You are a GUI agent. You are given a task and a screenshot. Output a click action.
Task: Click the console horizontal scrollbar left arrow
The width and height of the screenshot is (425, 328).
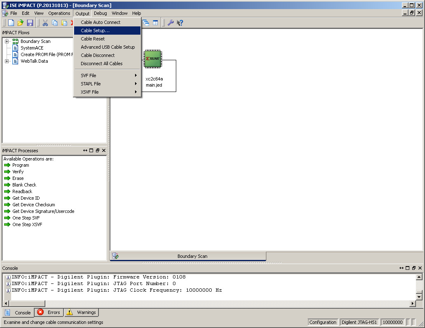(6, 303)
